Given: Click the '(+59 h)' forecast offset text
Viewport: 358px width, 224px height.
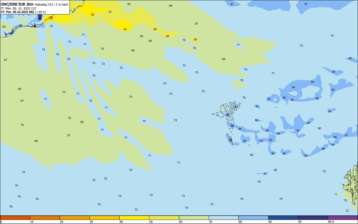Looking at the screenshot, I should pos(41,12).
